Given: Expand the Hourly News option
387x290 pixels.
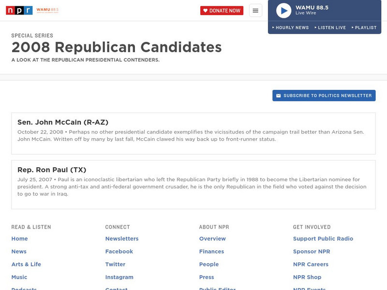Looking at the screenshot, I should pyautogui.click(x=291, y=28).
